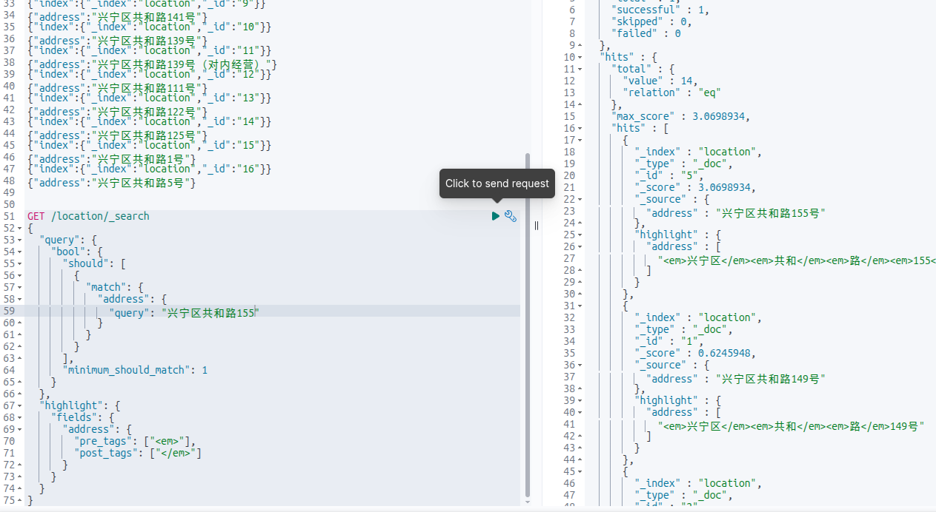The width and height of the screenshot is (936, 512).
Task: Fold the "bool" block at line 54
Action: point(19,252)
